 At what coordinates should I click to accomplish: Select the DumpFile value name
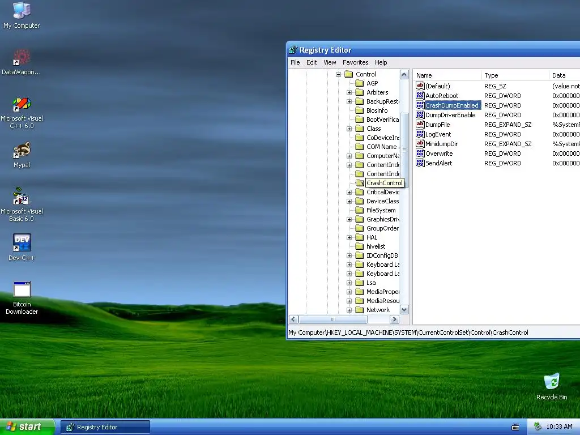438,125
